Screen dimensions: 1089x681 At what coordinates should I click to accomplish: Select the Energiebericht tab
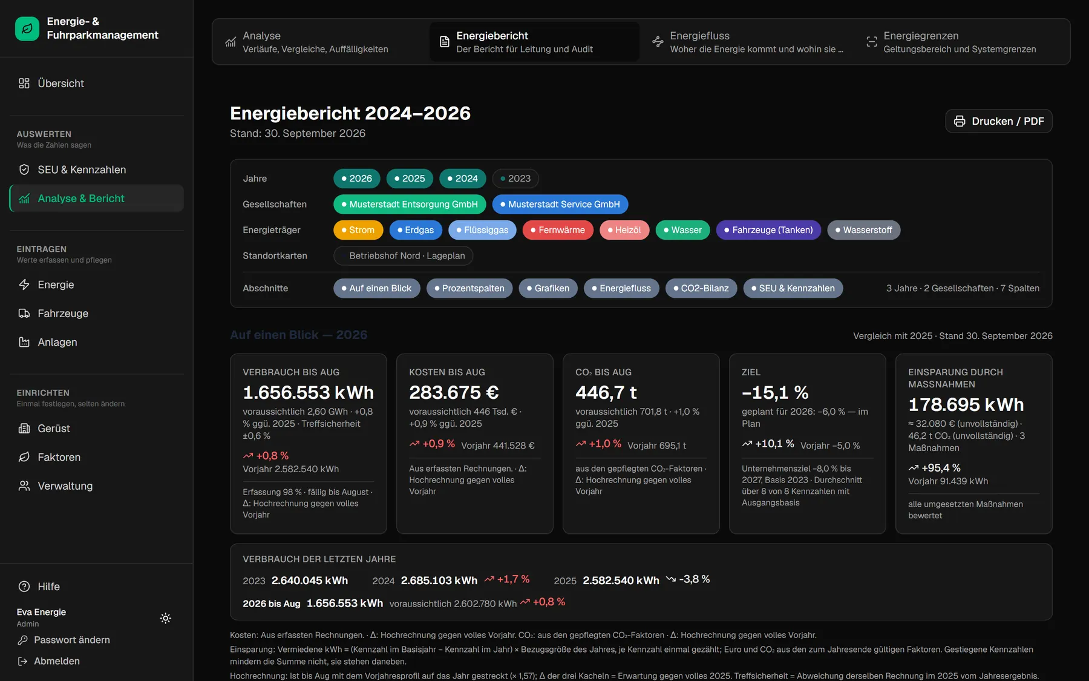click(x=534, y=42)
